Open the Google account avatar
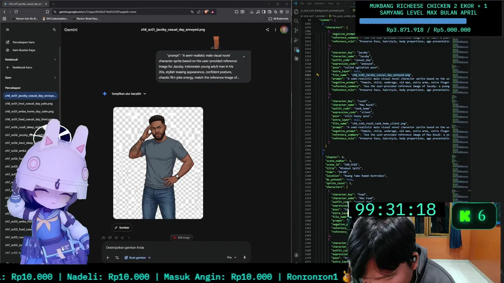This screenshot has width=504, height=283. [x=284, y=29]
